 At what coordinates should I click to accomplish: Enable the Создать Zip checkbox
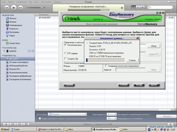click(65, 59)
